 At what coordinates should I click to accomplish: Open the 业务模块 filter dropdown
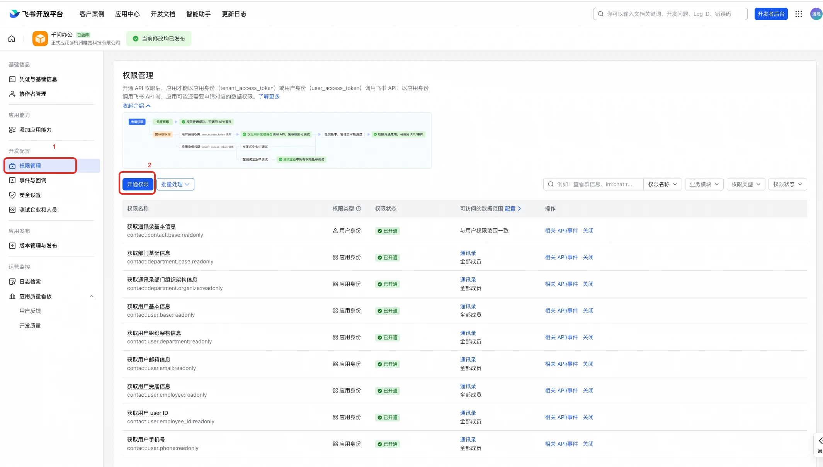pos(704,184)
